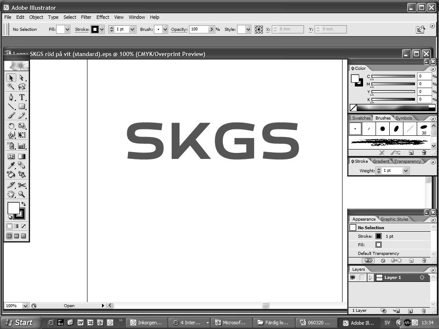439x329 pixels.
Task: Select the Rectangle tool
Action: [x=21, y=106]
